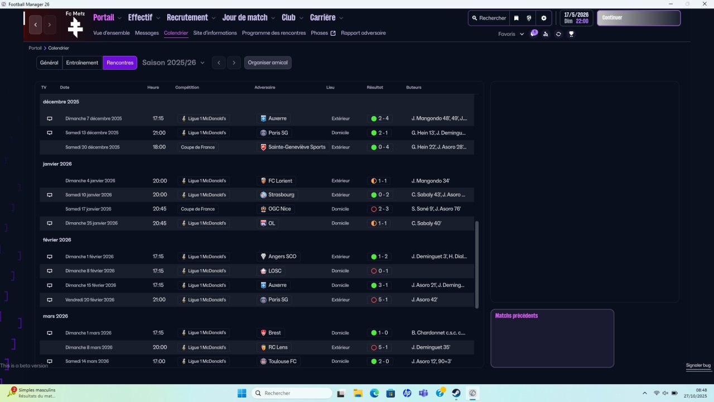Screen dimensions: 714x402
Task: Go to next season with right arrow
Action: [x=234, y=63]
